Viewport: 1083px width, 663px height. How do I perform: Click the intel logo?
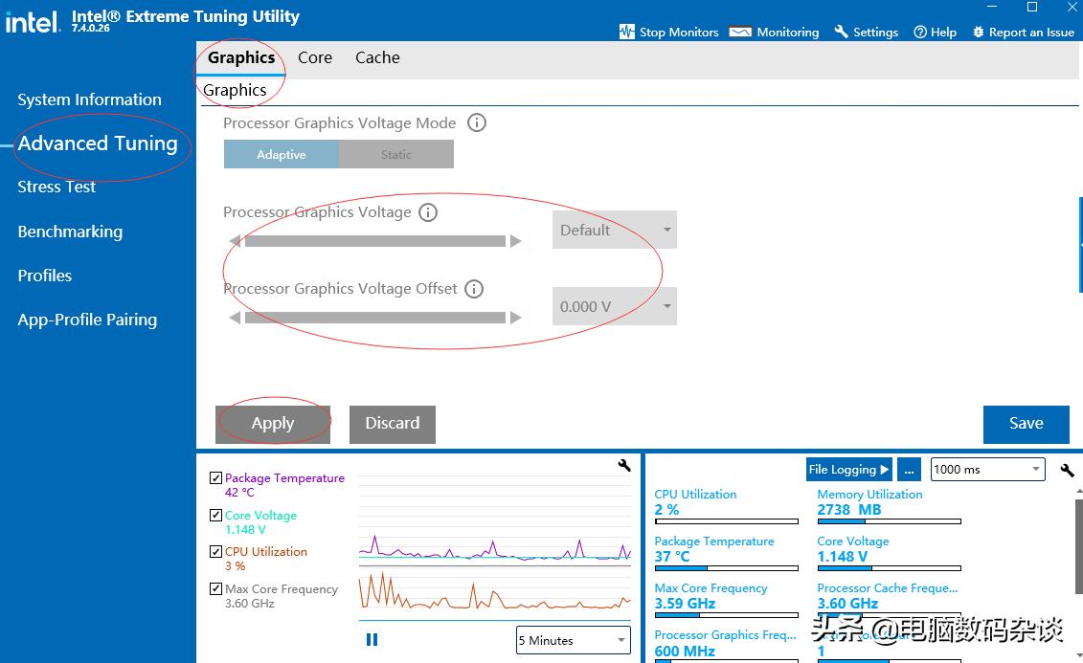[x=33, y=21]
